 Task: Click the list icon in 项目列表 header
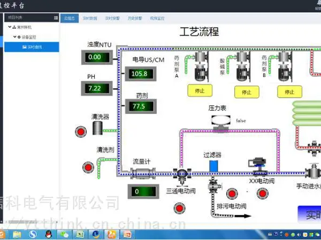pyautogui.click(x=56, y=18)
